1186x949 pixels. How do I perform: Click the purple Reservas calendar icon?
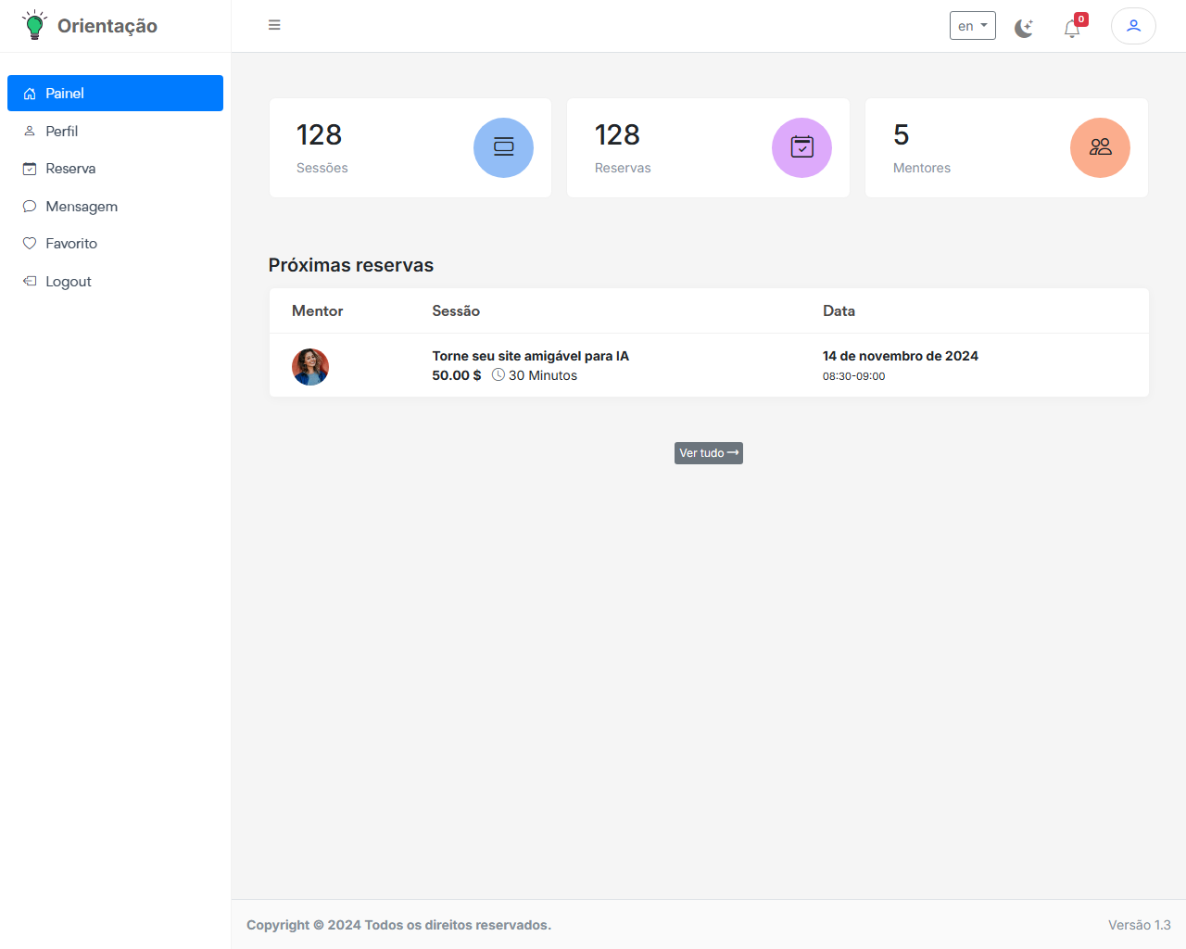coord(801,147)
